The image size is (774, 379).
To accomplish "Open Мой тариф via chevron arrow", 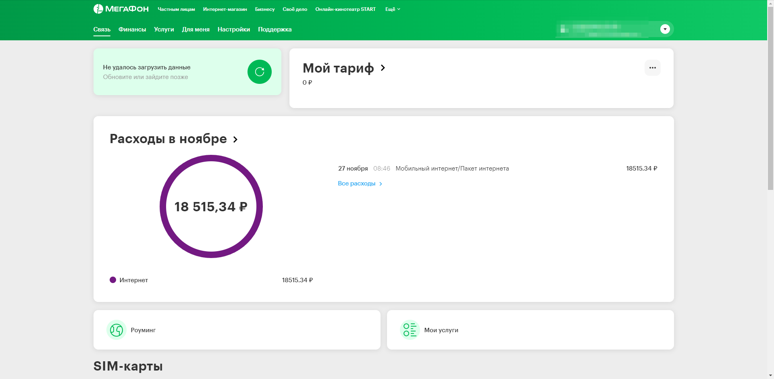I will coord(383,68).
